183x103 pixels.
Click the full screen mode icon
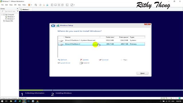[59, 5]
